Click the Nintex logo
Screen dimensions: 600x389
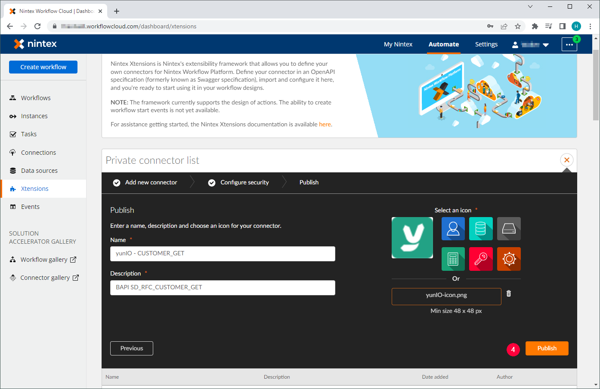pyautogui.click(x=35, y=43)
